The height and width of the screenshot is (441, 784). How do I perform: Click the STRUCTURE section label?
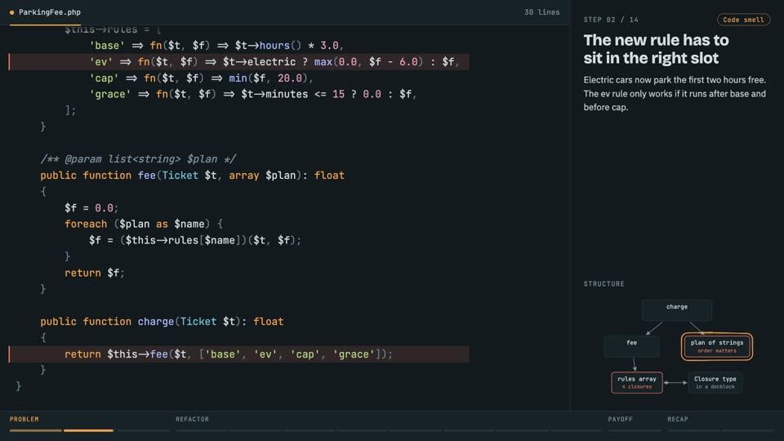coord(604,283)
